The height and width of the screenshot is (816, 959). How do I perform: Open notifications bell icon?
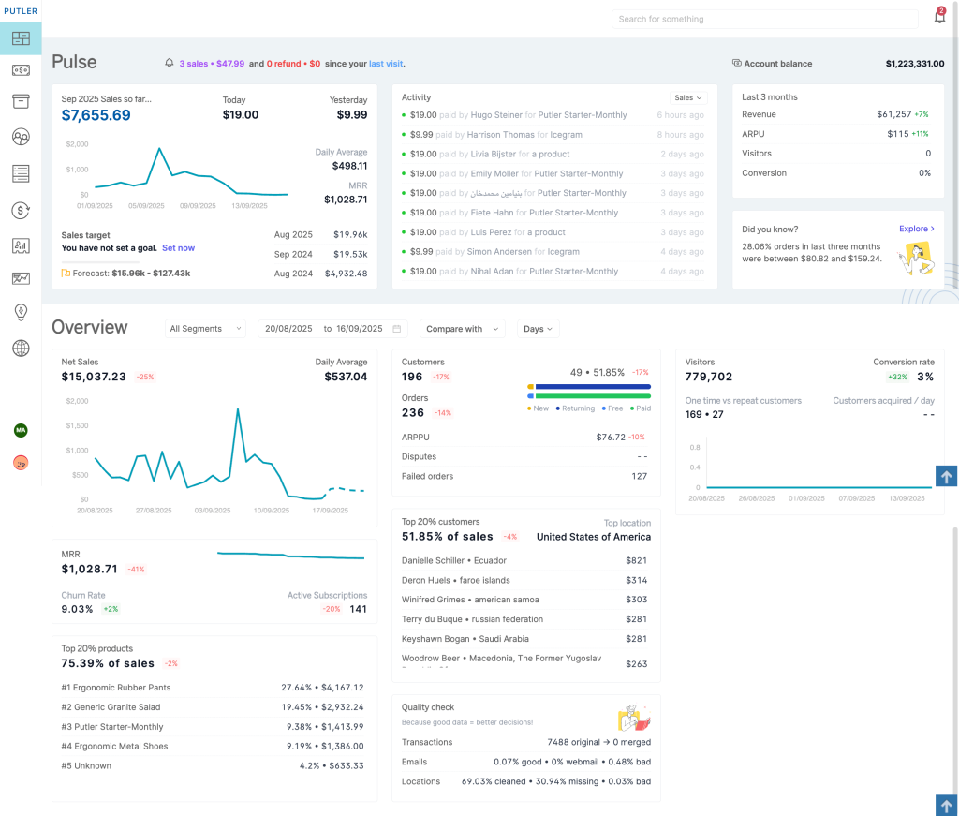939,17
